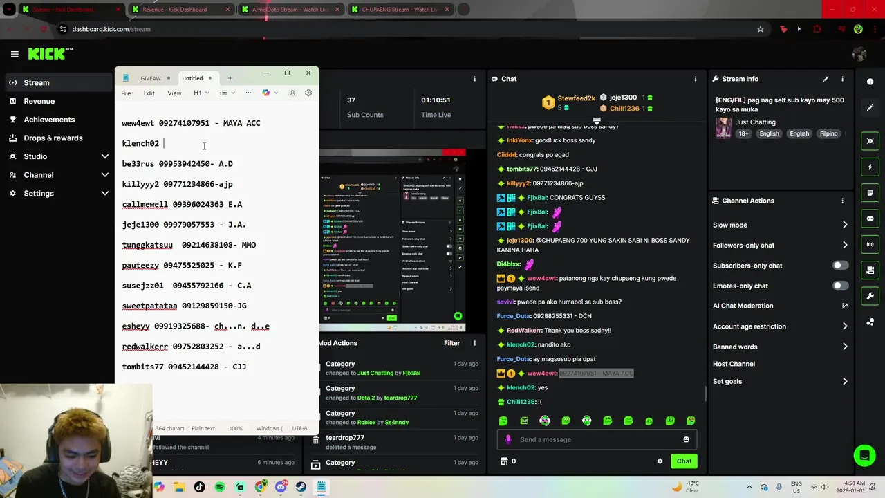Open the hamburger menu beside the Kick logo
This screenshot has width=885, height=498.
point(15,54)
